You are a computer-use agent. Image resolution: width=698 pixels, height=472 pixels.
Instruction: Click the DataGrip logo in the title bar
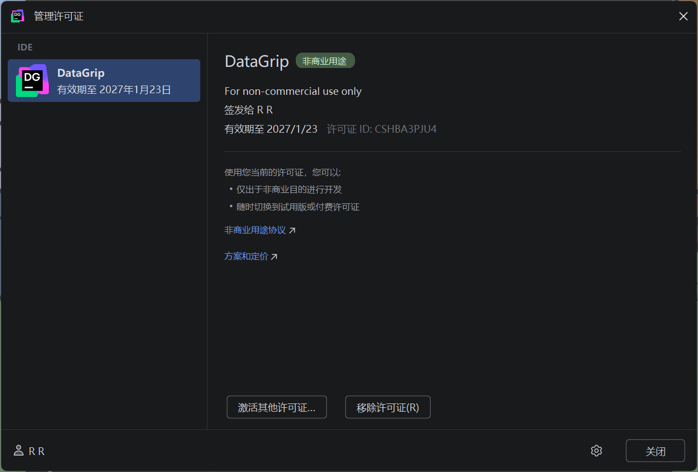coord(18,16)
